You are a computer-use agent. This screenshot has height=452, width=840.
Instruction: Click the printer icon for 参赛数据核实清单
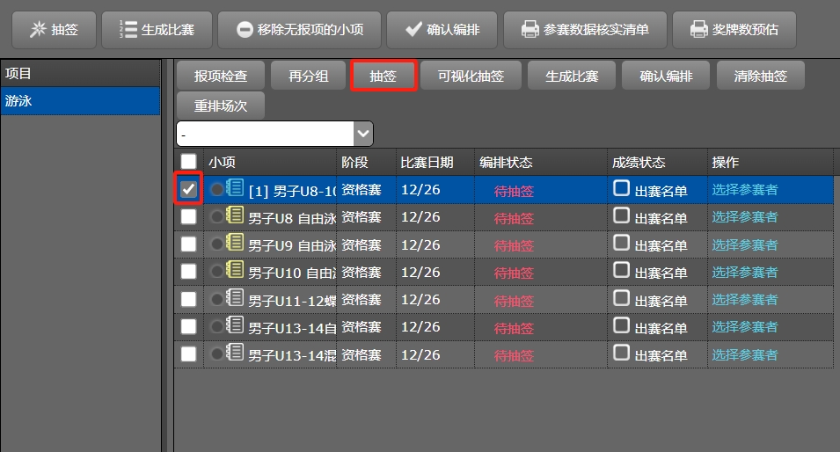pyautogui.click(x=530, y=30)
